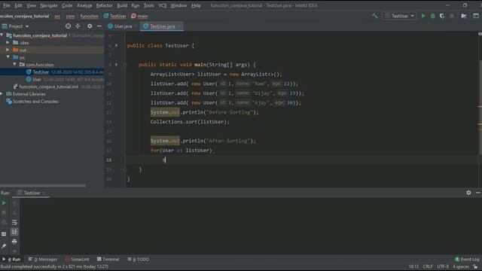Screen dimensions: 482x271
Task: Click run gutter arrow beside class TestUser
Action: 117,45
